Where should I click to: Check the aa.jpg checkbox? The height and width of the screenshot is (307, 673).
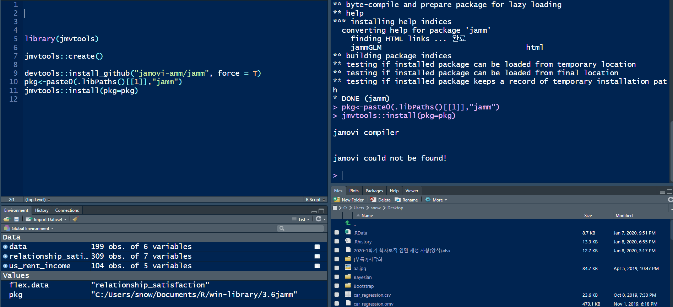(337, 268)
